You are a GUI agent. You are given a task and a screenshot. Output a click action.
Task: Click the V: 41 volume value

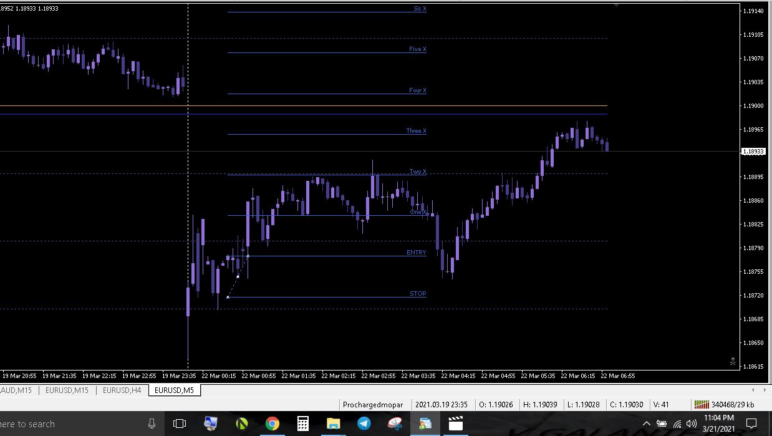661,405
